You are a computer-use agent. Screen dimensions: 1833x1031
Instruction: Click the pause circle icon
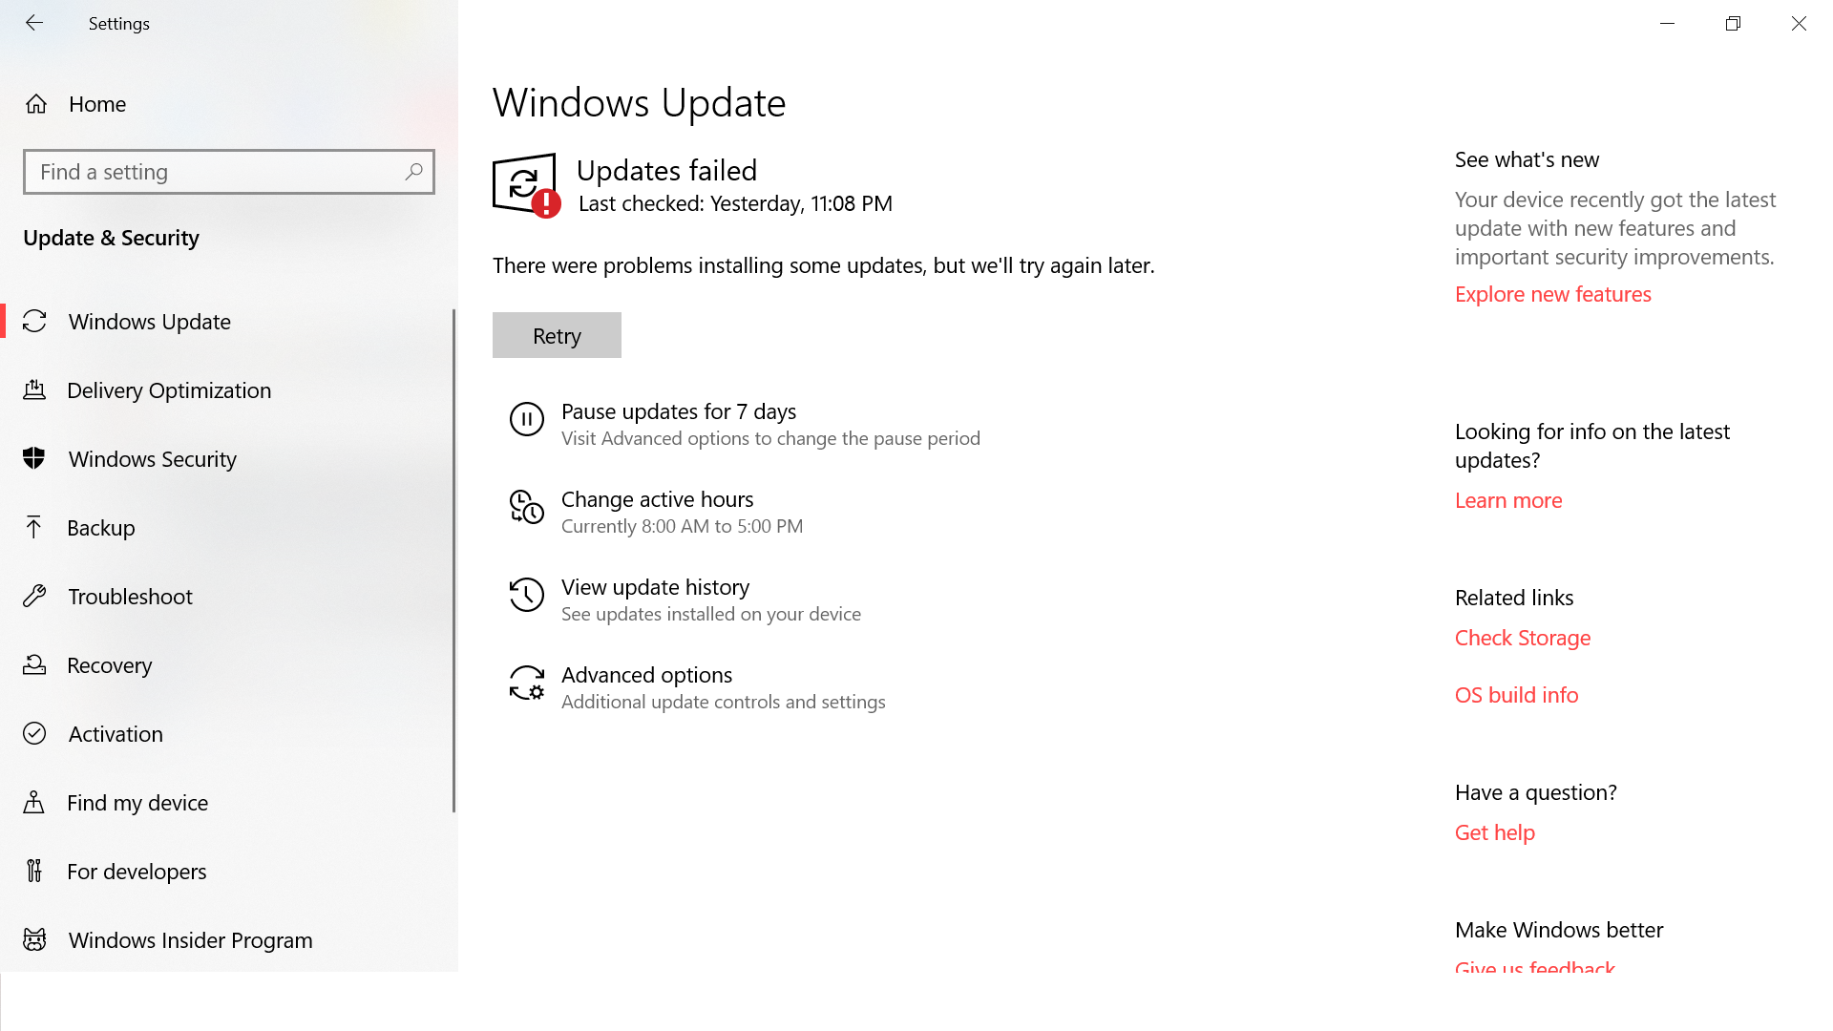[x=527, y=419]
